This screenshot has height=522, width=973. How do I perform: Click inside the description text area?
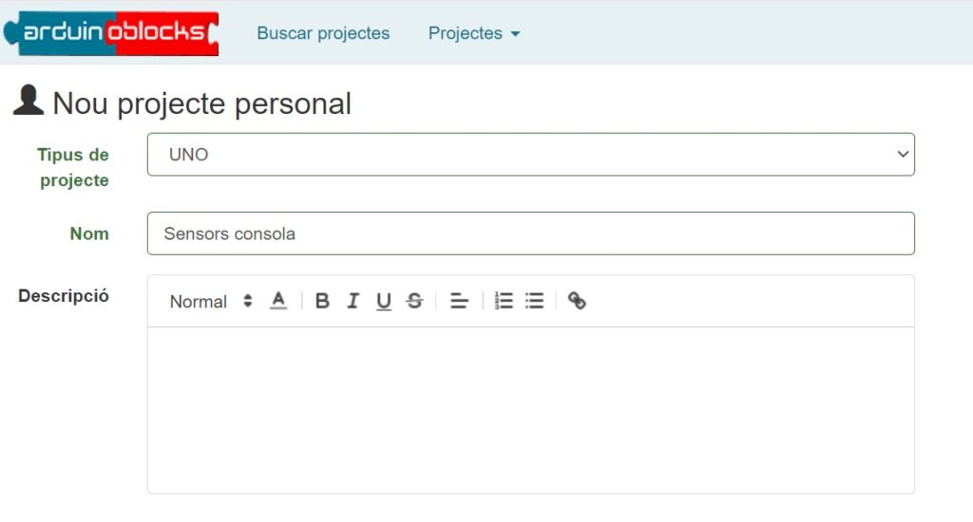pos(530,408)
